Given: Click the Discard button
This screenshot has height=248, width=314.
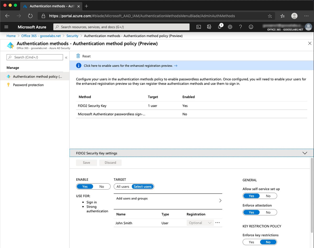Looking at the screenshot, I should [x=110, y=162].
